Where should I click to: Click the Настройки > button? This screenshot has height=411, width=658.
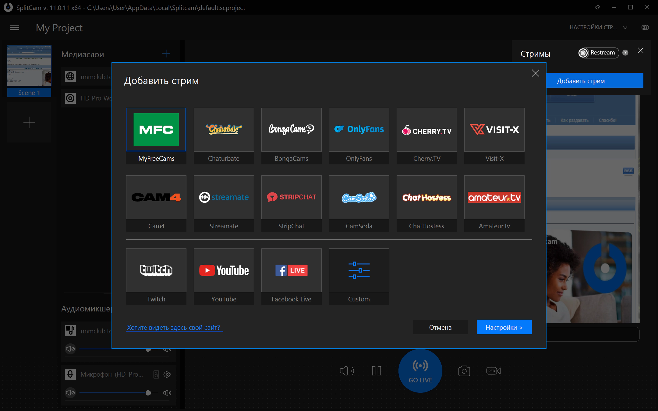pos(504,327)
